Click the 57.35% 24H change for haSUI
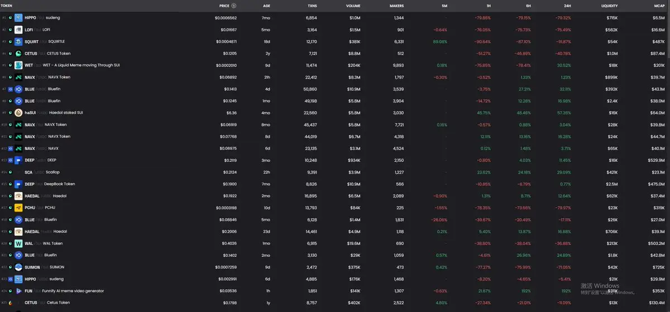Screen dimensions: 670x312 [564, 113]
